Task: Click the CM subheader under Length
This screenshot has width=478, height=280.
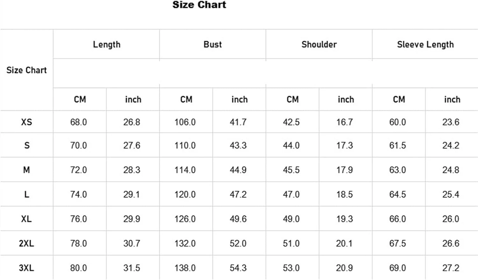Action: click(80, 99)
